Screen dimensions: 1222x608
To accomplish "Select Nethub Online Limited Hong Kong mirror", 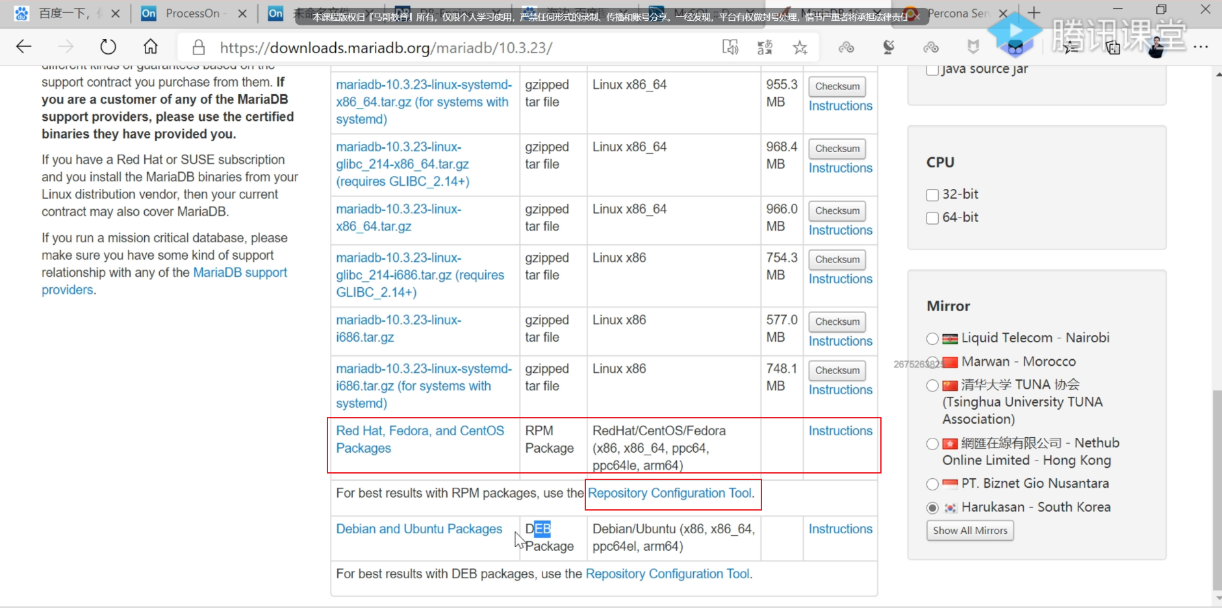I will [x=932, y=444].
